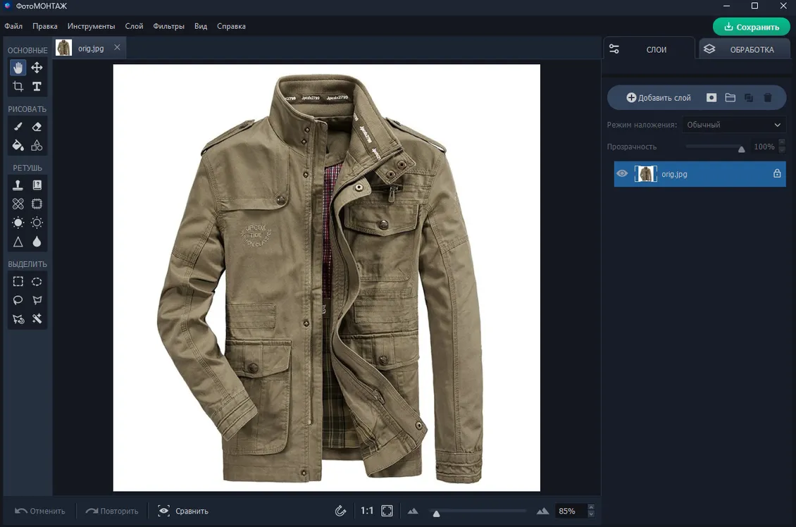Select the rectangular selection tool
796x527 pixels.
coord(18,281)
